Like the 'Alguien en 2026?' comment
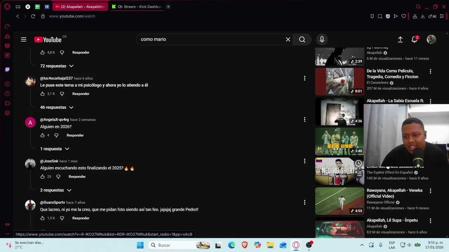This screenshot has height=252, width=449. [42, 135]
